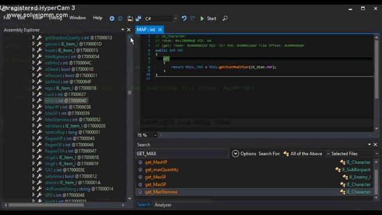Select the legs : IE_Item_I tree item
382x215 pixels.
coord(70,88)
